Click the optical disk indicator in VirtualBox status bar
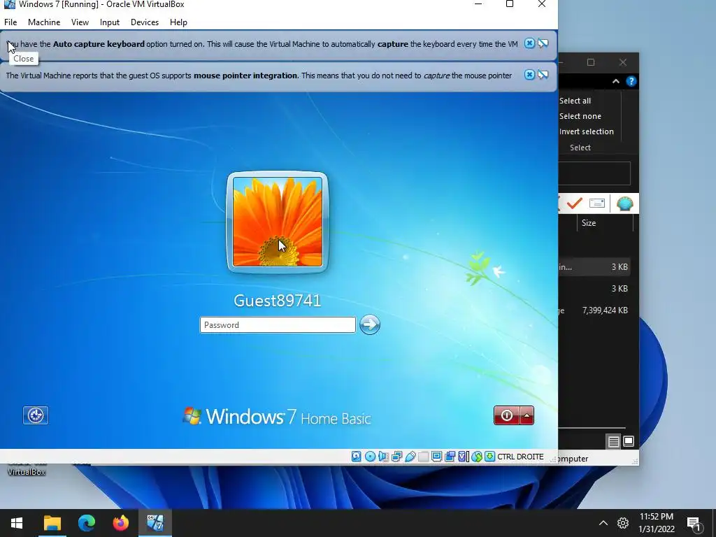This screenshot has height=537, width=716. click(x=371, y=457)
